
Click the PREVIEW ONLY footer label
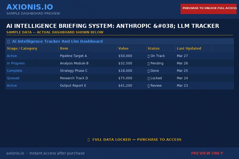coord(207,153)
